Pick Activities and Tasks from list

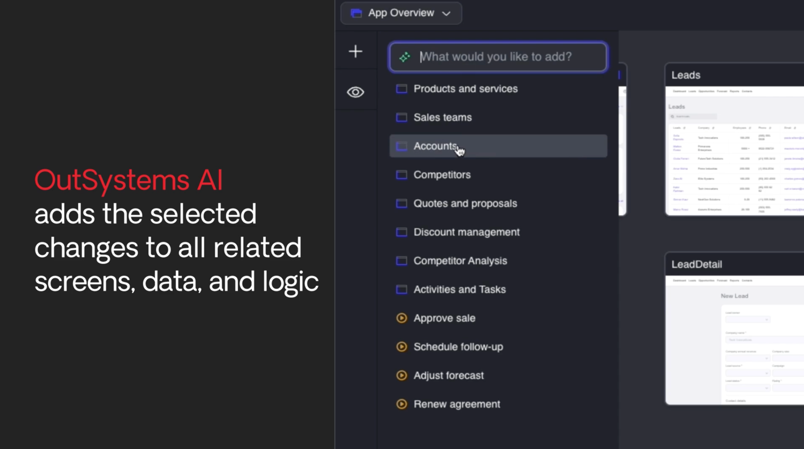point(459,290)
